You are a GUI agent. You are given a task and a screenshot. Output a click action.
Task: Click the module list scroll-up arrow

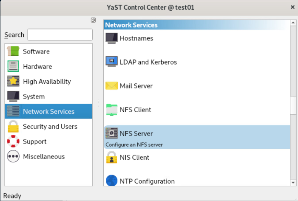tap(293, 23)
